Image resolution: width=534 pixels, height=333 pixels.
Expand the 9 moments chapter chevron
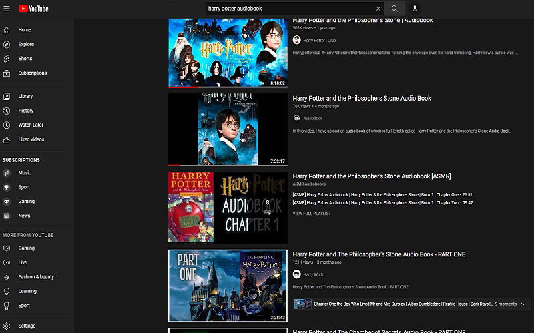click(523, 304)
